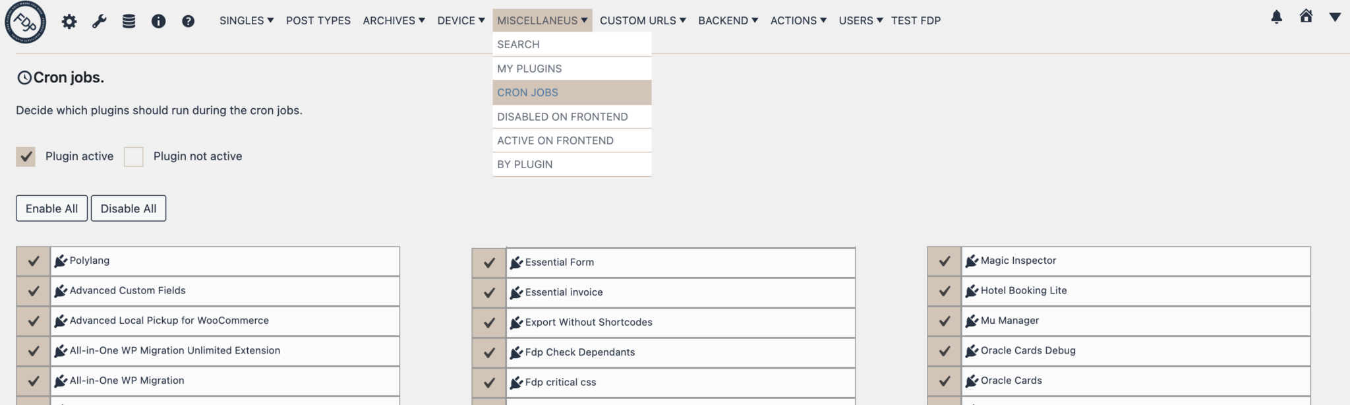
Task: Click plug icon beside Oracle Cards Debug
Action: click(x=972, y=351)
